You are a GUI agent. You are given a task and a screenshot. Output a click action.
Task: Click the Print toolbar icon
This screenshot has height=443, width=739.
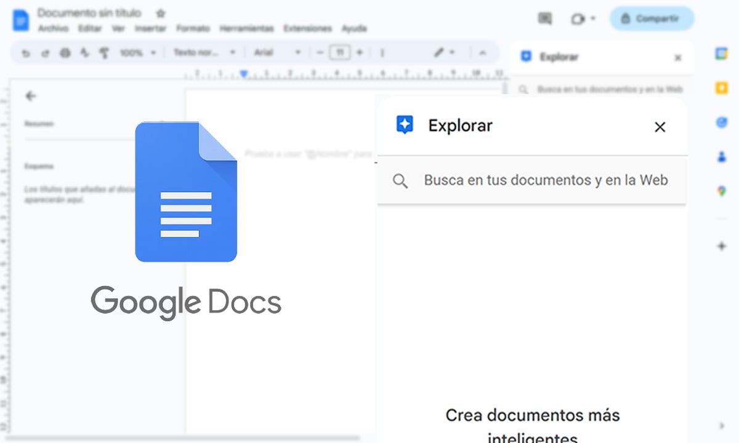coord(65,53)
